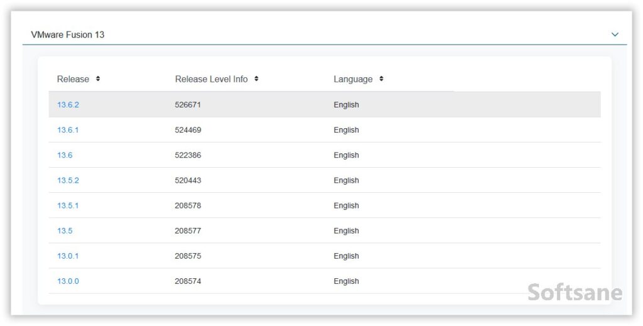Sort by Language column arrows

(381, 79)
